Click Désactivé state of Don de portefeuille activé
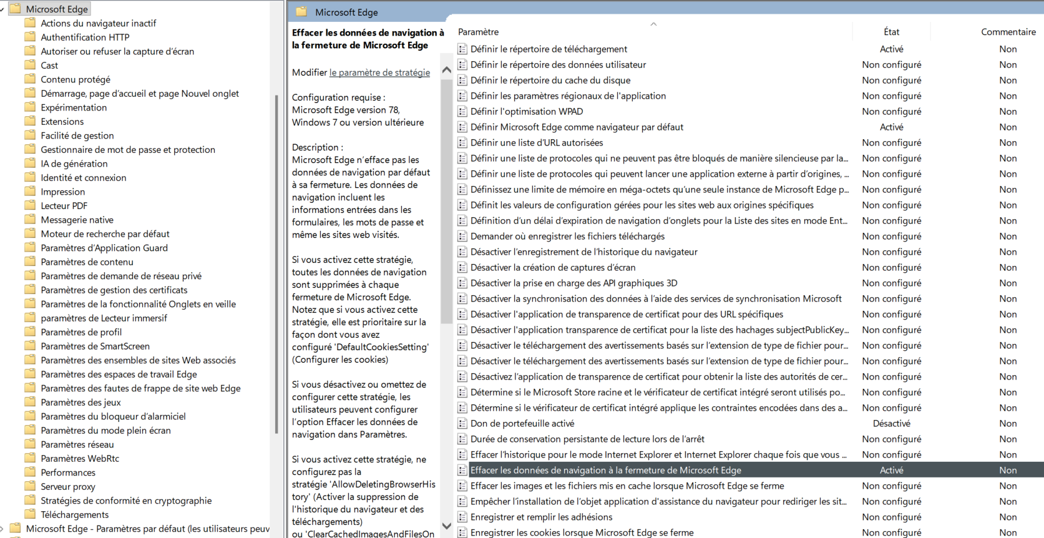 pyautogui.click(x=891, y=423)
